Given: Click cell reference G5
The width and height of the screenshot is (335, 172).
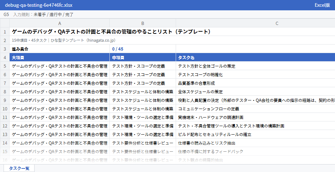Looking at the screenshot, I should click(6, 15).
